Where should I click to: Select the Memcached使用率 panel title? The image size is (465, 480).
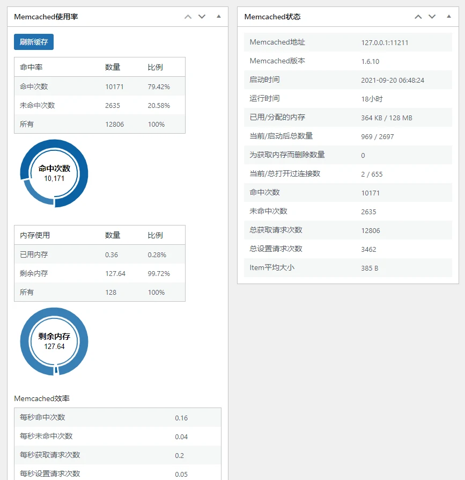46,17
